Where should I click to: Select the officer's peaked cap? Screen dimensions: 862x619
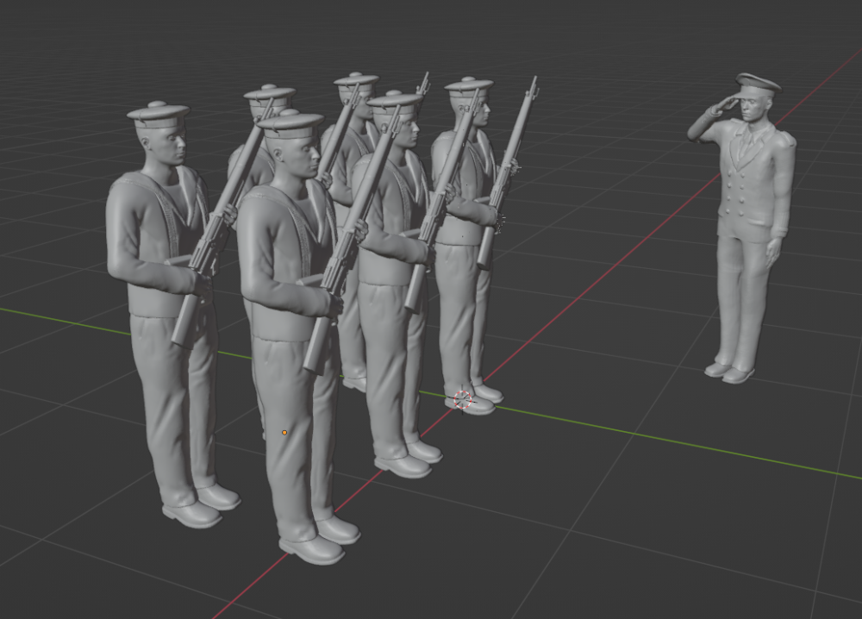click(758, 84)
